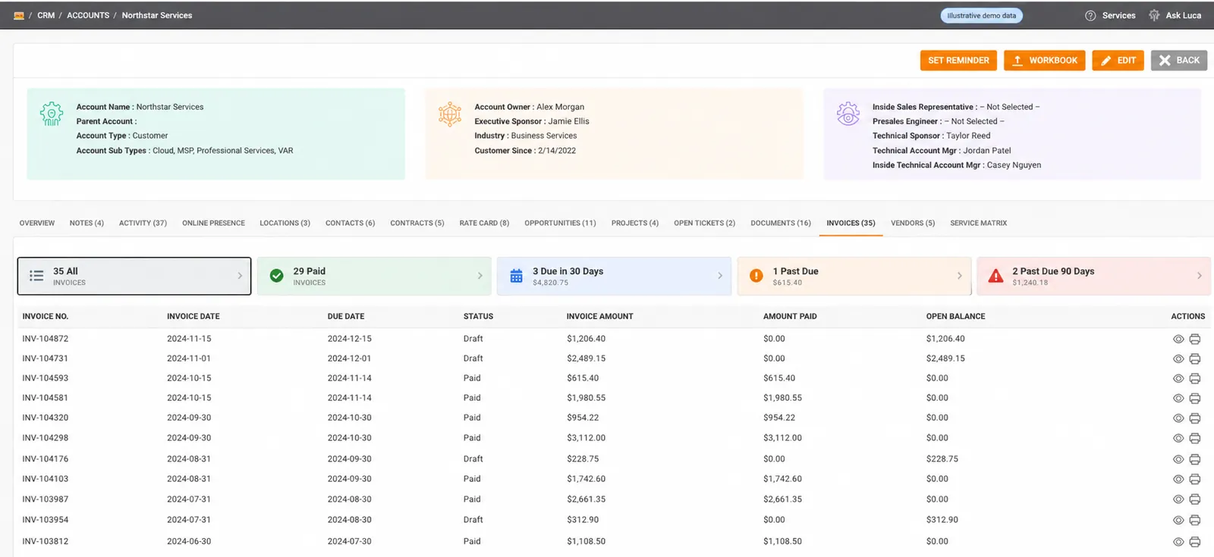Expand the 29 Paid invoices card chevron
Screen dimensions: 1214x557
(x=480, y=276)
